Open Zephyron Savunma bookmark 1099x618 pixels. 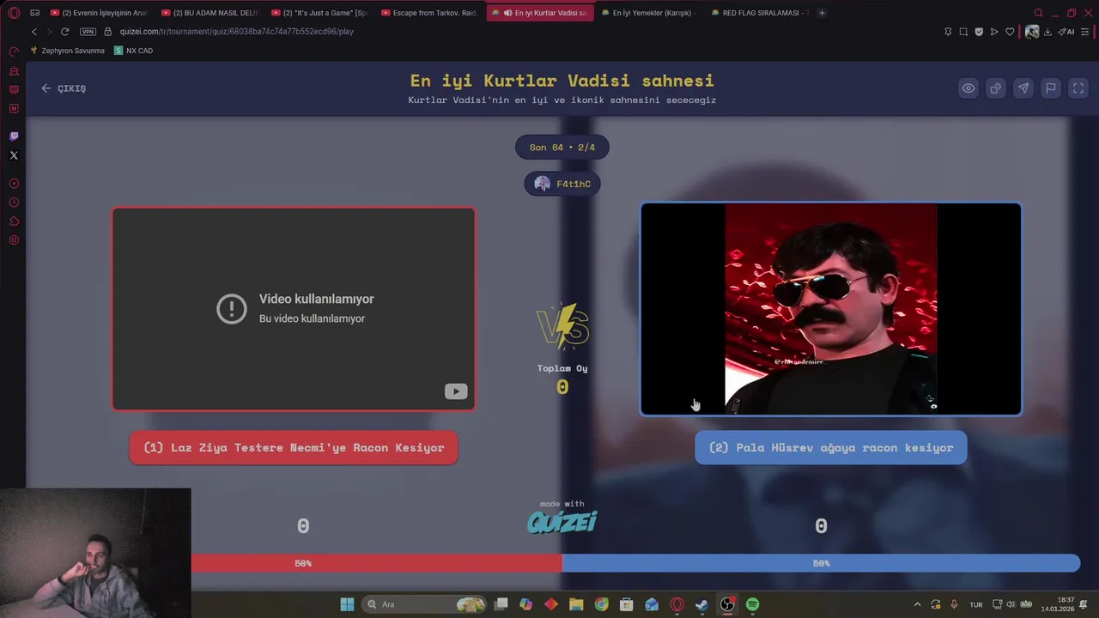[x=67, y=51]
